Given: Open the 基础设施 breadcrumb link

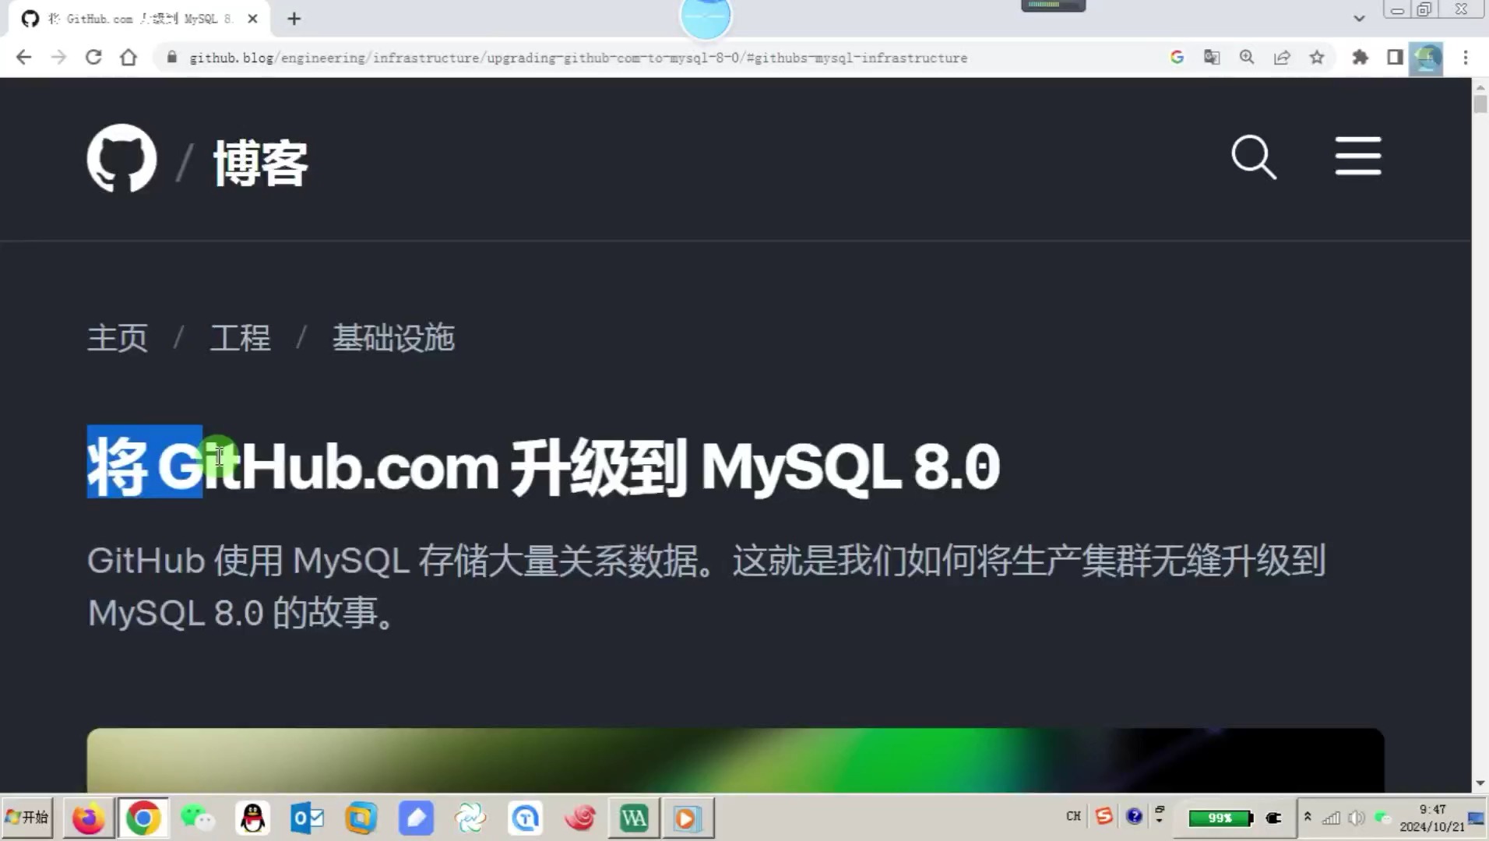Looking at the screenshot, I should coord(393,338).
